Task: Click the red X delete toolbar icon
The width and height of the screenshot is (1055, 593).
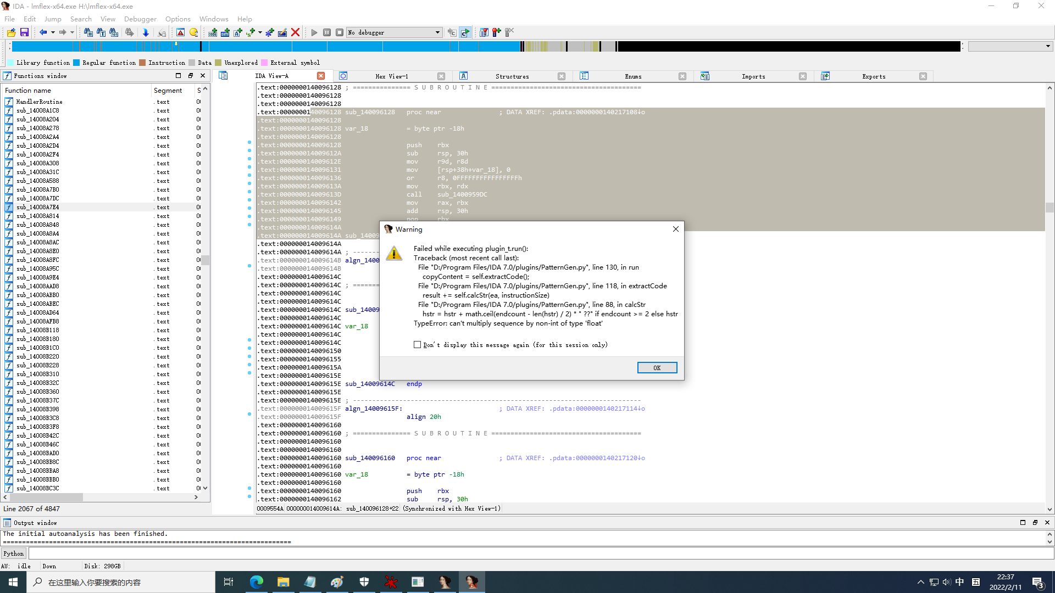Action: point(295,32)
